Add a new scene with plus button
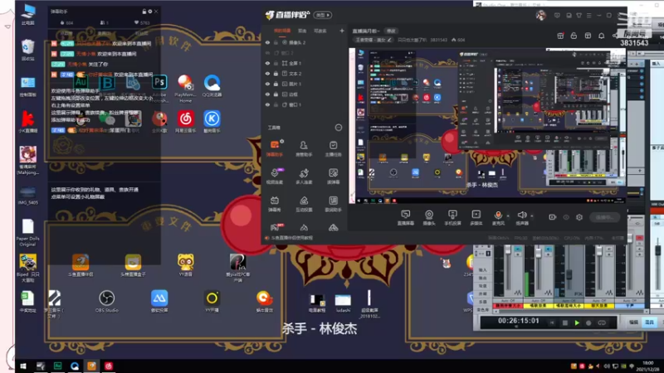This screenshot has height=373, width=664. coord(342,31)
